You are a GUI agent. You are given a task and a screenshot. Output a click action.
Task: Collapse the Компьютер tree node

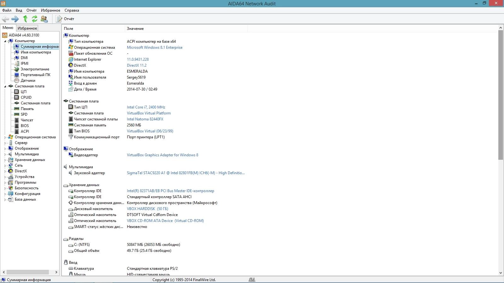(x=5, y=41)
